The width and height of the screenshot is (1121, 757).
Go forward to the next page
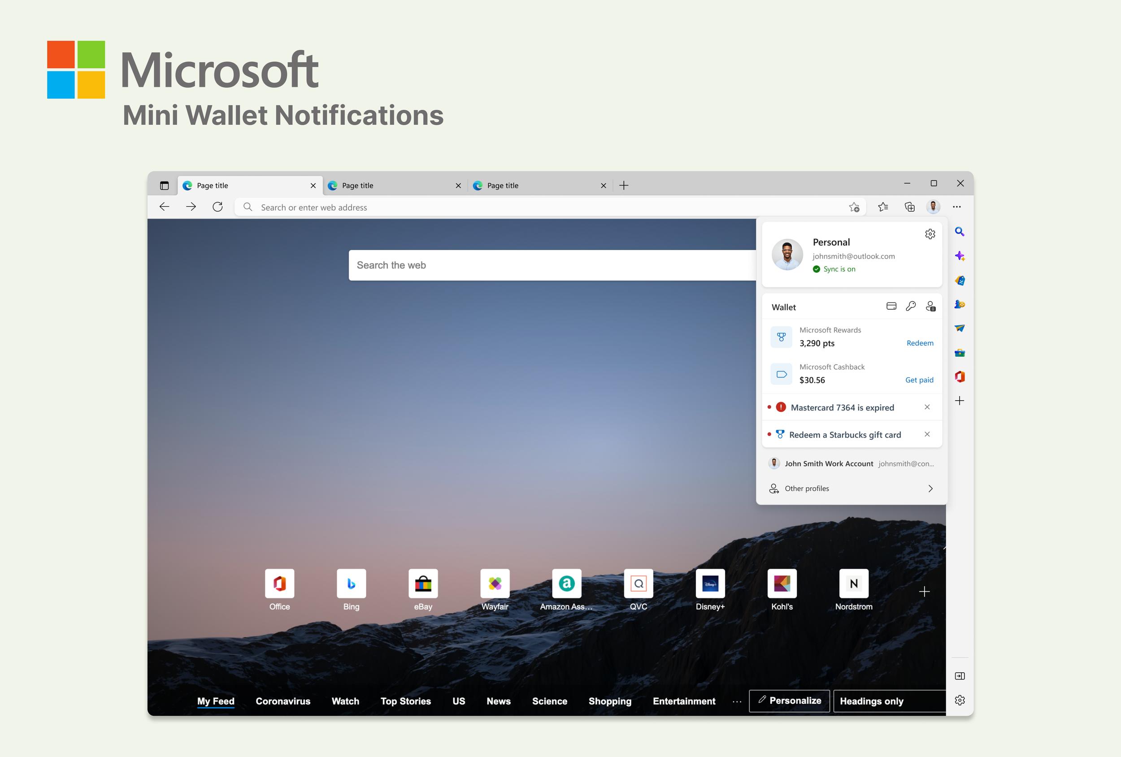(x=191, y=207)
